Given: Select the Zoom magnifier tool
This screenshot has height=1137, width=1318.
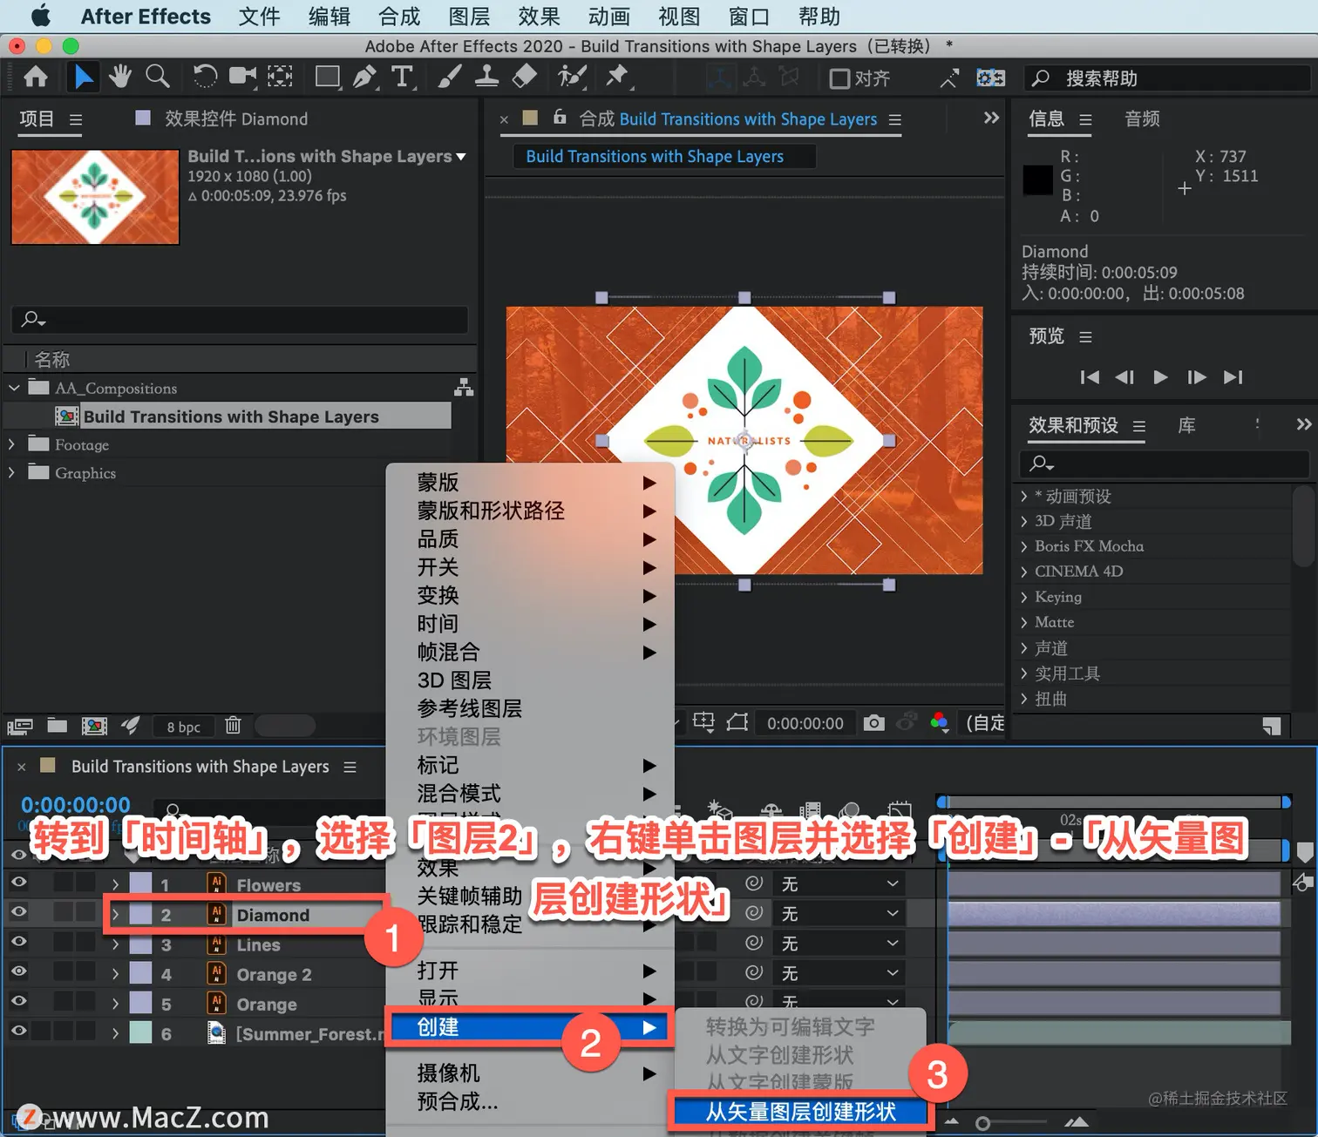Looking at the screenshot, I should tap(158, 78).
